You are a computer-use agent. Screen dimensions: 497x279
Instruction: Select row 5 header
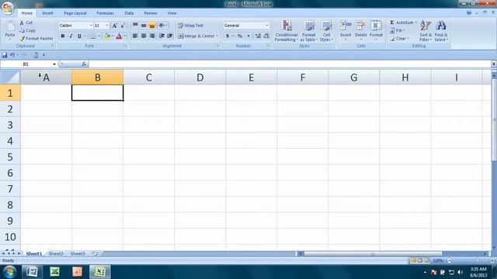(10, 157)
